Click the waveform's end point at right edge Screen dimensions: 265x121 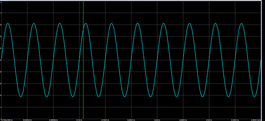click(x=261, y=60)
